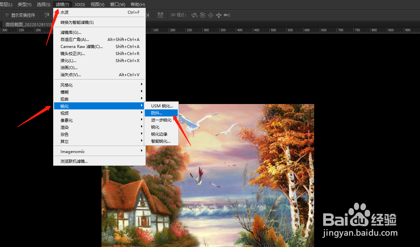The image size is (420, 247).
Task: Select 防抖... in sharpen submenu
Action: pyautogui.click(x=161, y=113)
